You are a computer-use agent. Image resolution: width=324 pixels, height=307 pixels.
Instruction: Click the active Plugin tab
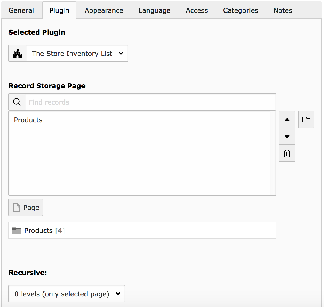59,11
